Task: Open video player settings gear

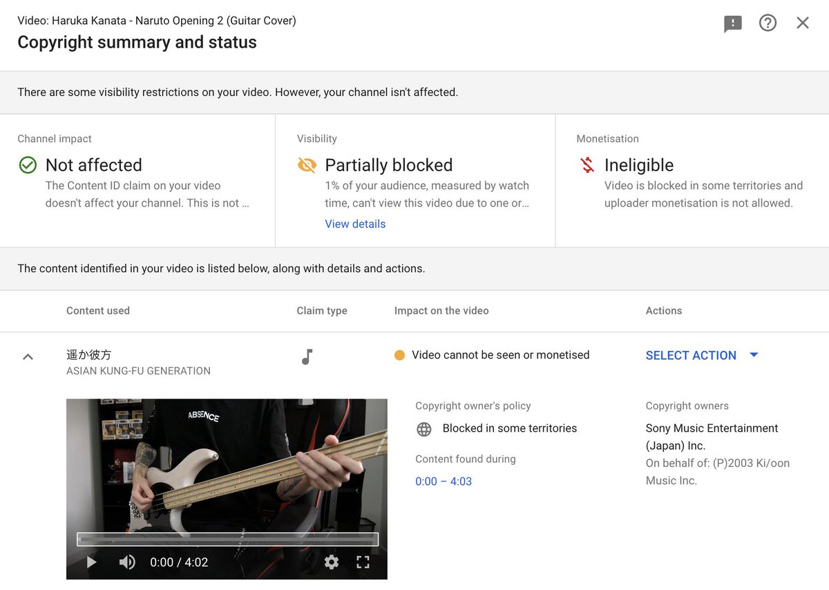Action: point(332,562)
